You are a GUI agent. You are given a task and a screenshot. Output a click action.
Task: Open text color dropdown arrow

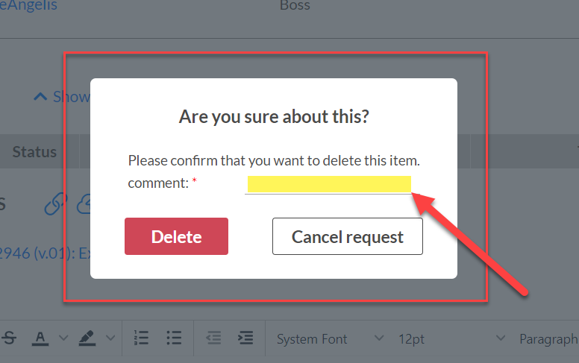click(63, 338)
